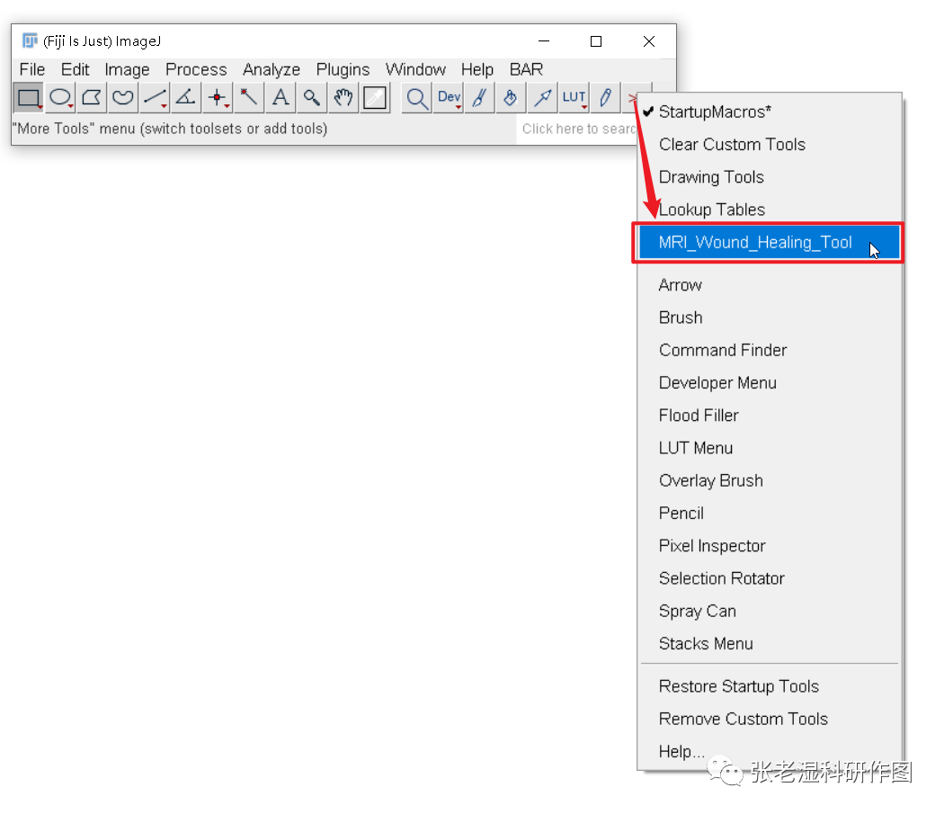Screen dimensions: 944x814
Task: Select the Multi-point tool
Action: (218, 98)
